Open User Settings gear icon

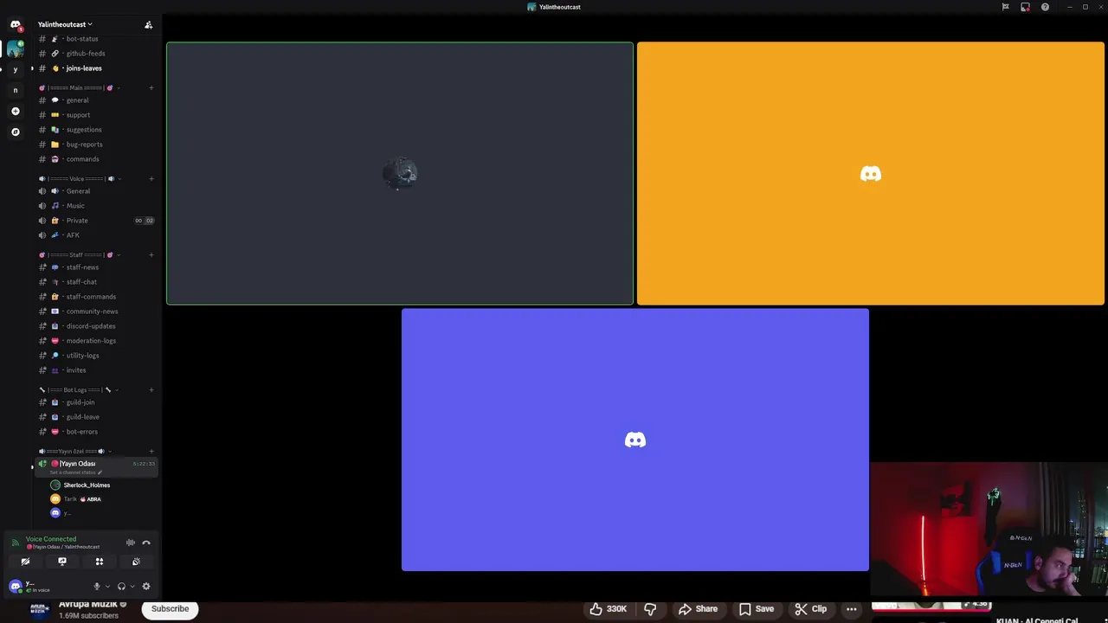click(x=146, y=587)
